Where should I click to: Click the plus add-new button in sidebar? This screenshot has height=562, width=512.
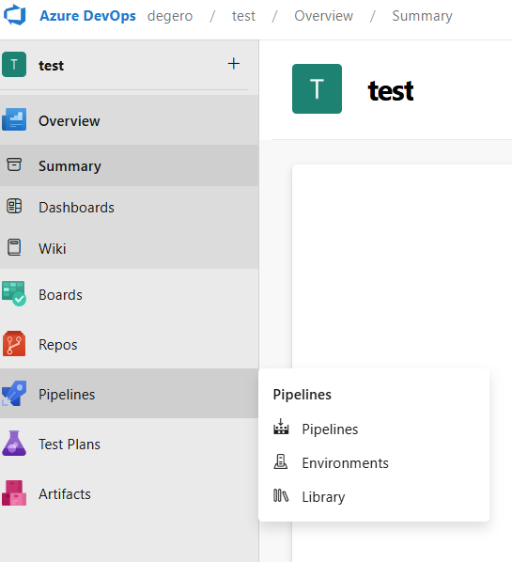tap(234, 64)
